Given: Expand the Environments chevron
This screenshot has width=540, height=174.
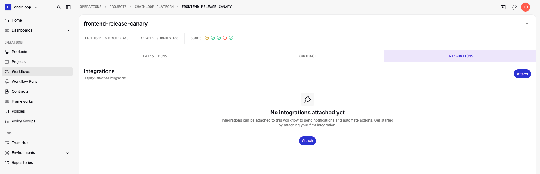Looking at the screenshot, I should [x=68, y=153].
